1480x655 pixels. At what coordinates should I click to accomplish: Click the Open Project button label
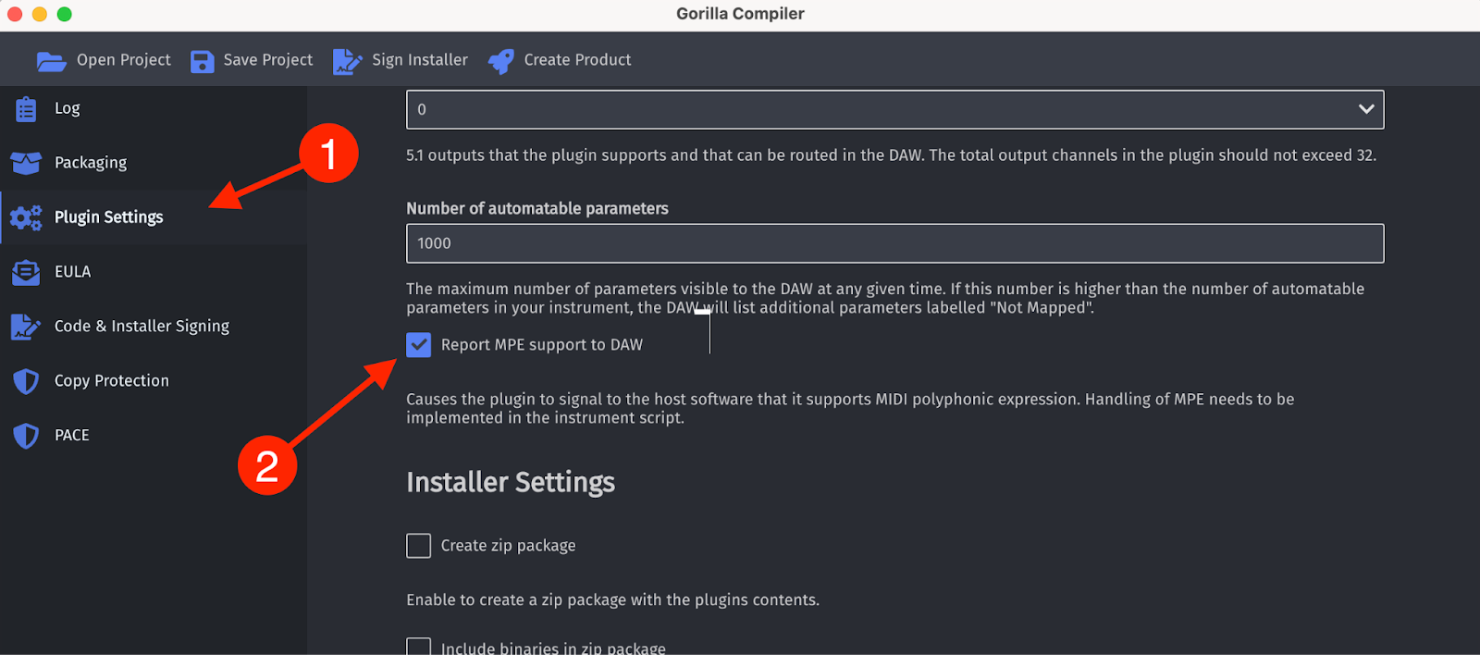[124, 60]
